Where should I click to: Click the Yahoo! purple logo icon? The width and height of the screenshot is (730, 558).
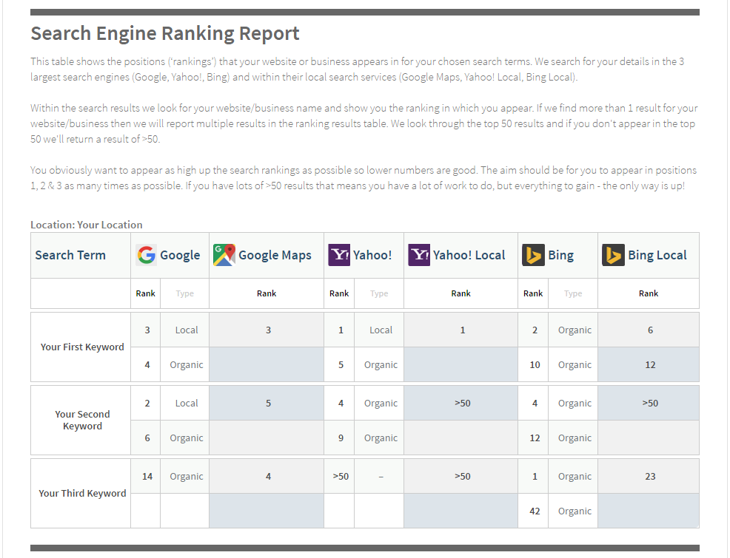339,255
